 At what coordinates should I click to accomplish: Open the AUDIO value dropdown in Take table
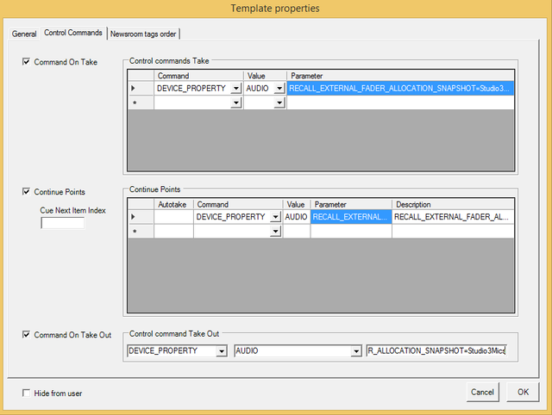pos(279,88)
